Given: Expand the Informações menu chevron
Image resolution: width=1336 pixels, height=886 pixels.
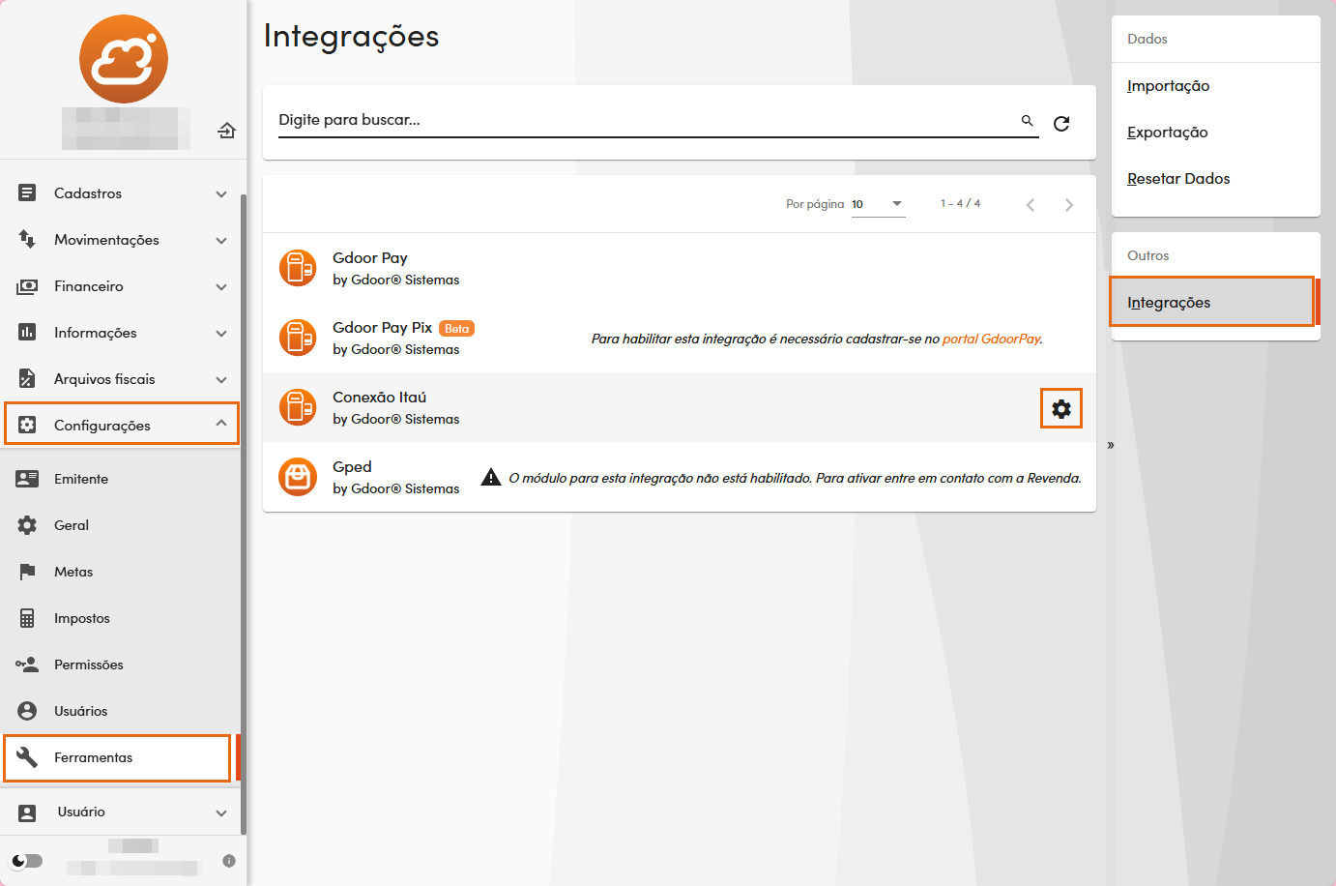Looking at the screenshot, I should [221, 334].
